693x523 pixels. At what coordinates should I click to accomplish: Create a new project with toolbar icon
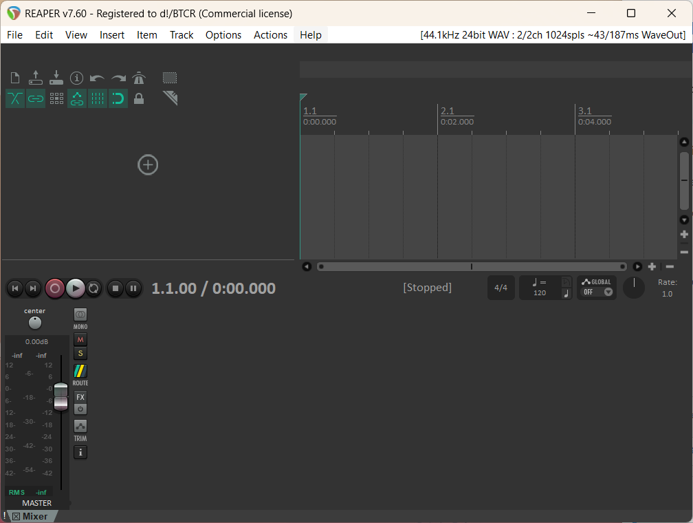pyautogui.click(x=15, y=78)
